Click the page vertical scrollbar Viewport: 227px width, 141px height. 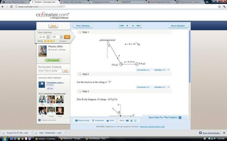point(190,56)
